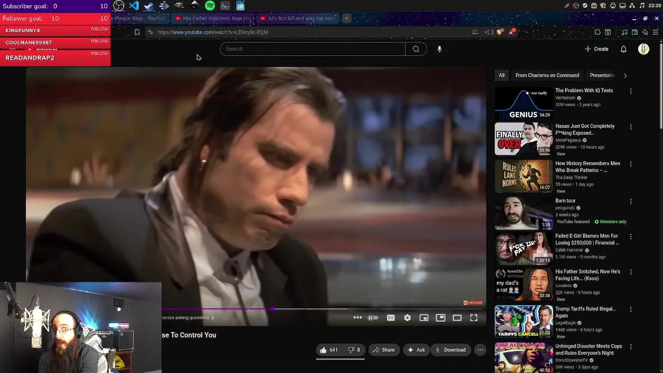Image resolution: width=663 pixels, height=373 pixels.
Task: Open options for Trump Tariffs Ruled Illegal video
Action: [630, 309]
